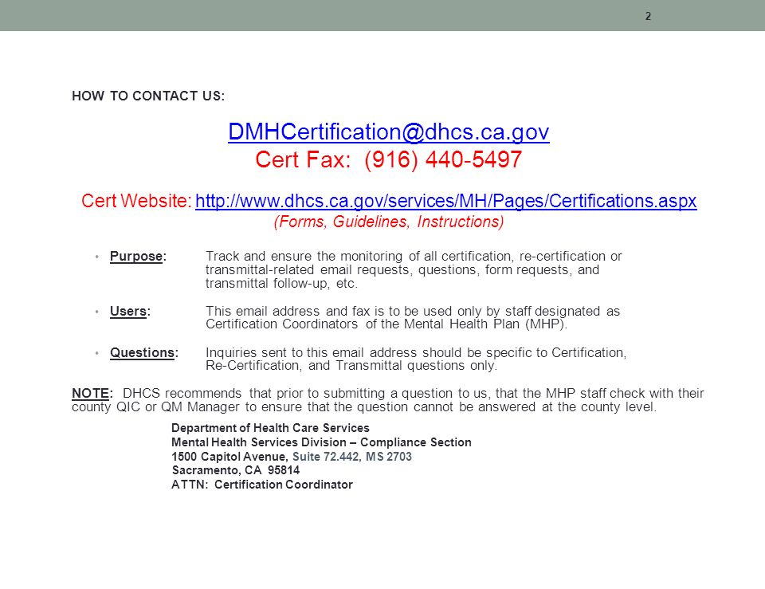Click 'Mental Health Services Division – Compliance Section'
The height and width of the screenshot is (589, 765).
click(x=321, y=442)
